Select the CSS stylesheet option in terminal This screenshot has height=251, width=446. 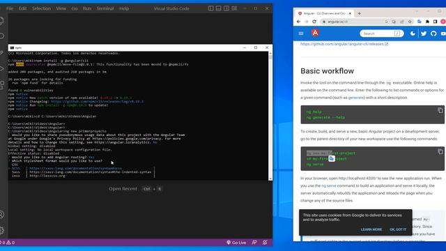[x=15, y=165]
